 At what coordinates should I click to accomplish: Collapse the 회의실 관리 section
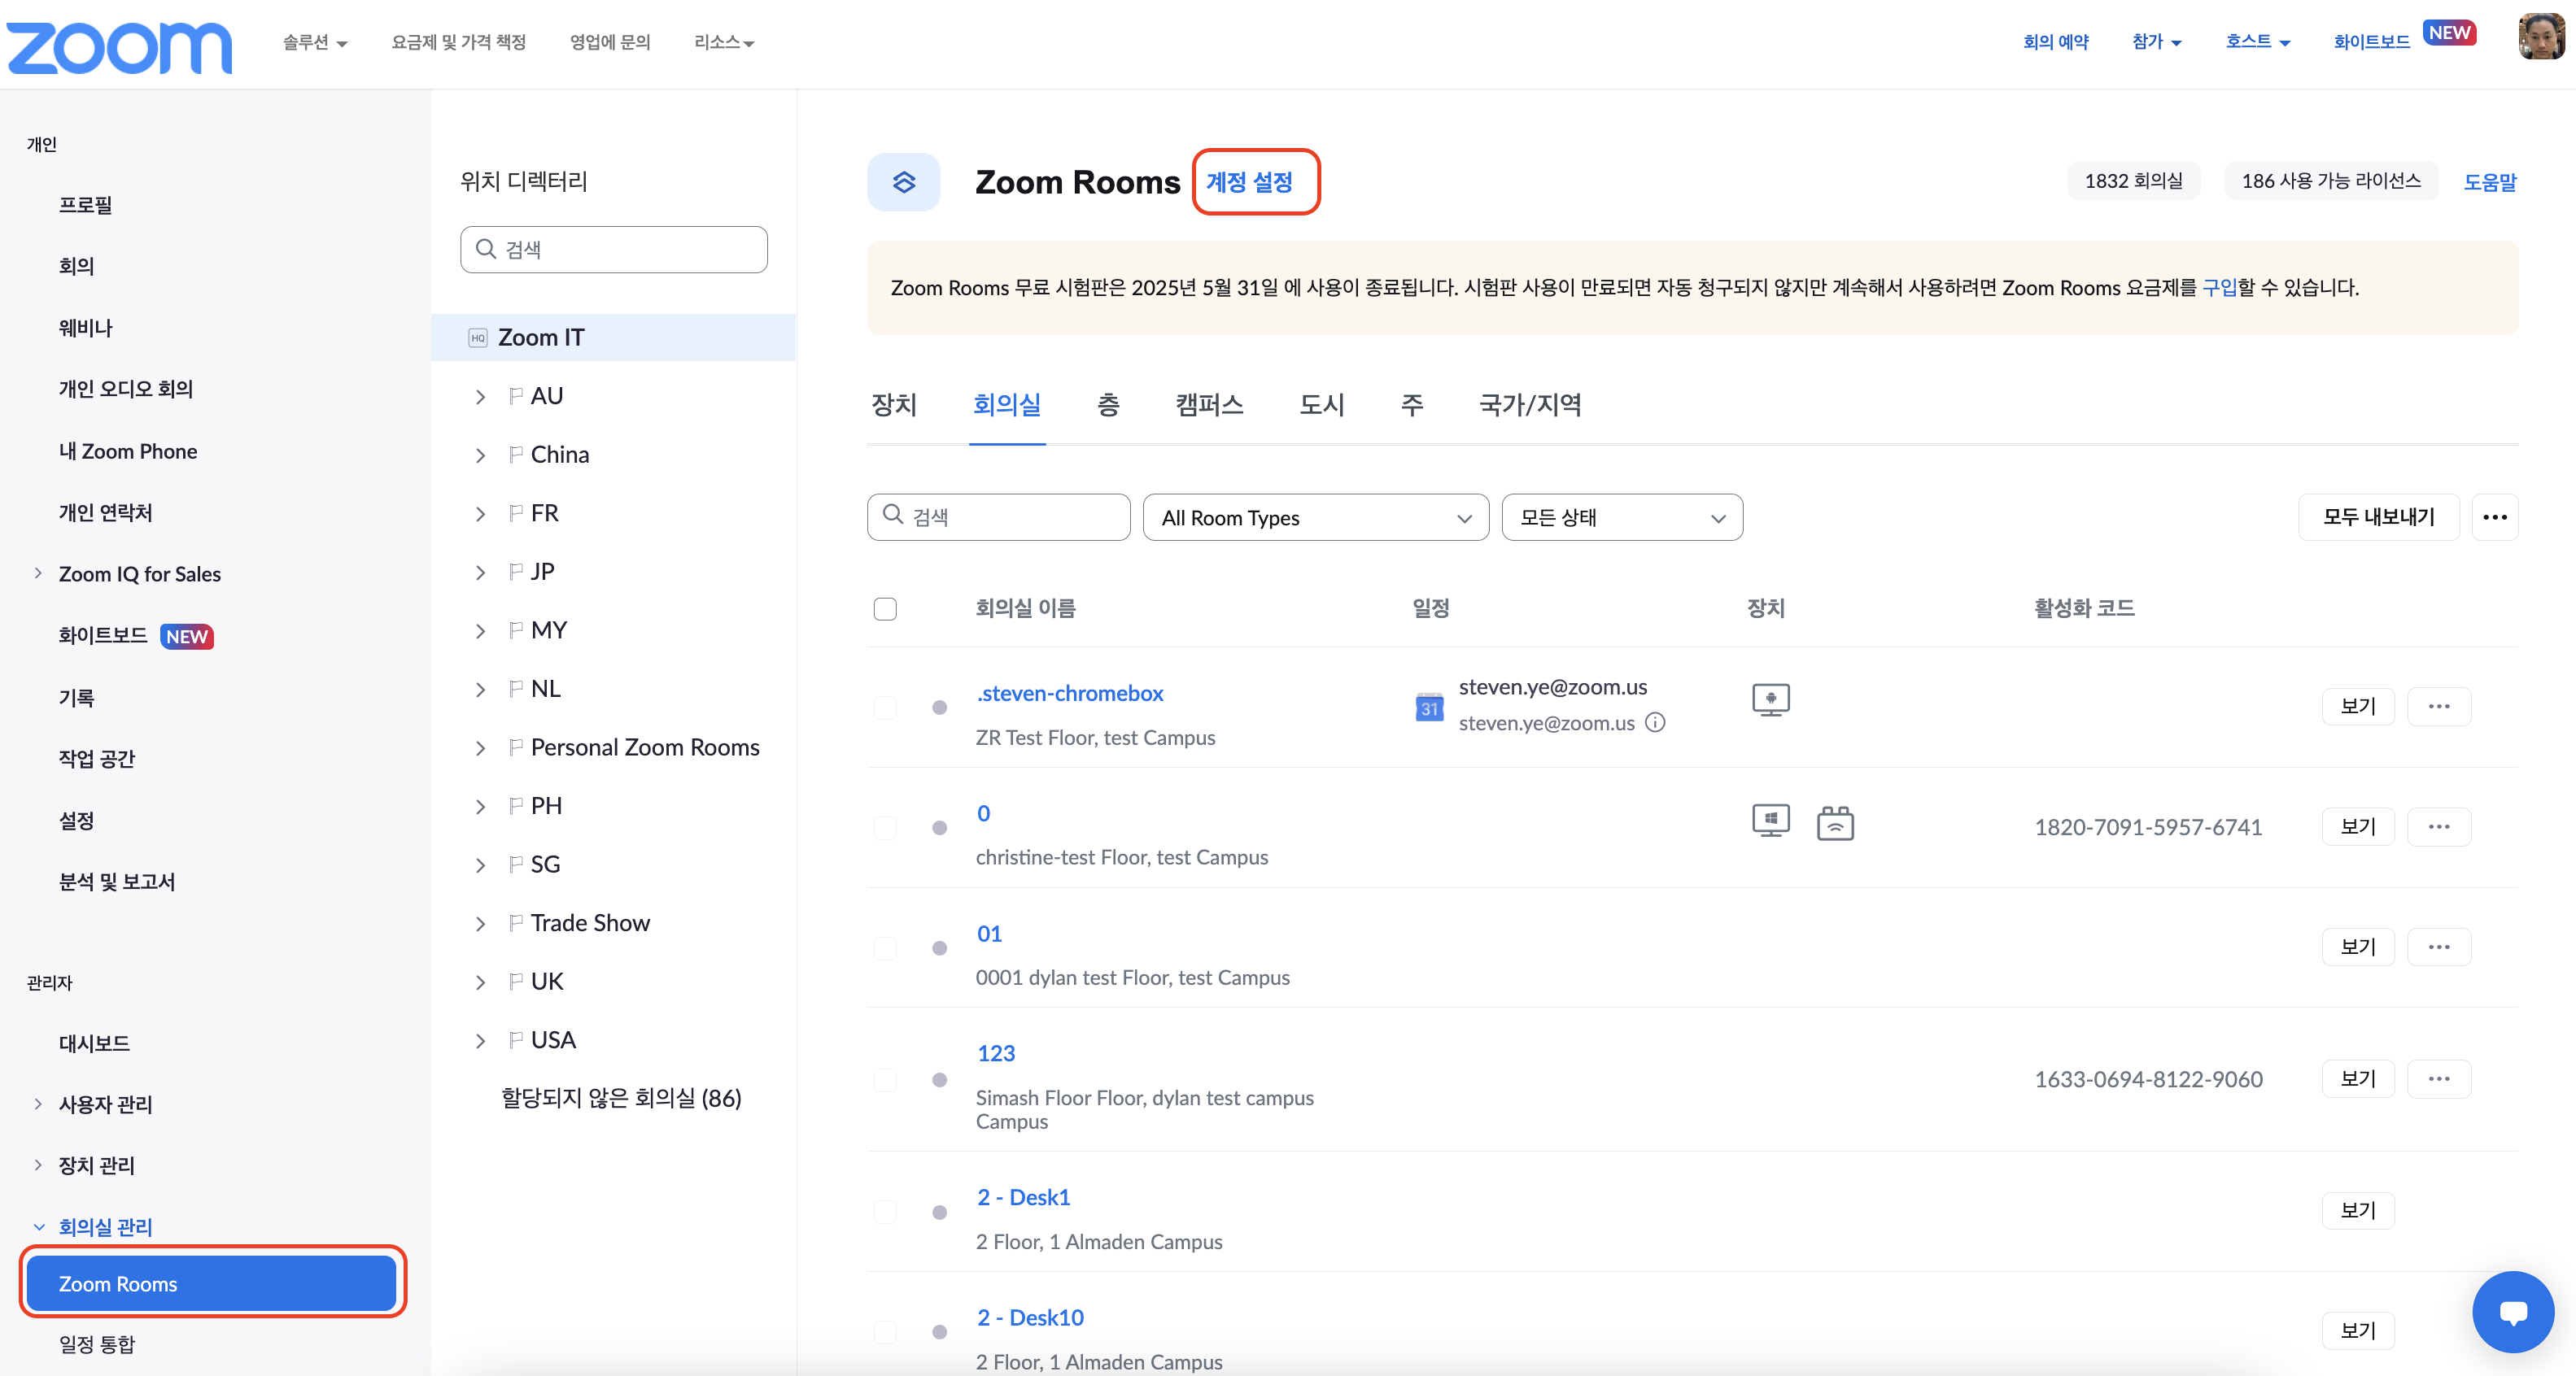coord(39,1227)
